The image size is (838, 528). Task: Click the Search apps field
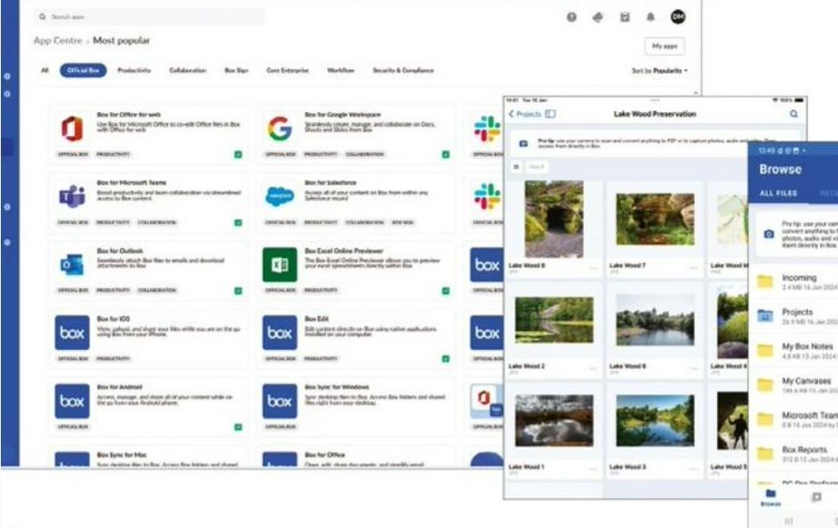pyautogui.click(x=150, y=17)
